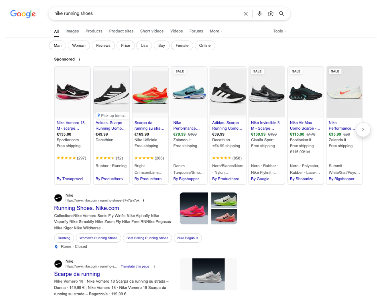Open orange Nike Ufficiale shoe image
Image resolution: width=382 pixels, height=307 pixels.
coord(150,92)
